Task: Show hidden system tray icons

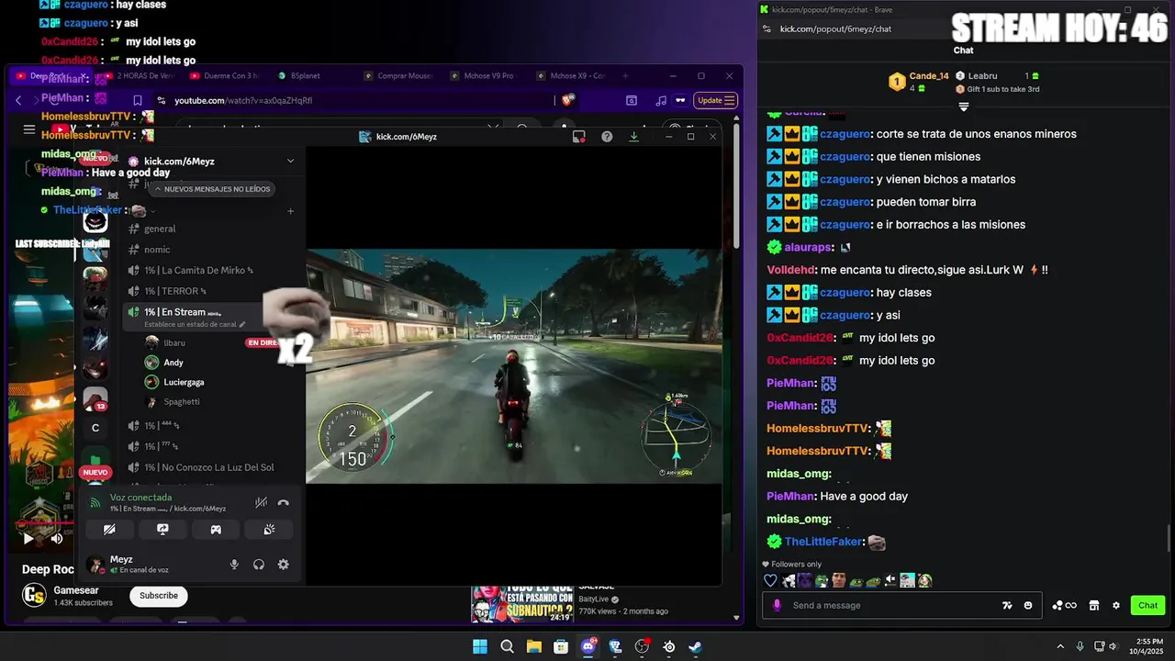Action: 1060,646
